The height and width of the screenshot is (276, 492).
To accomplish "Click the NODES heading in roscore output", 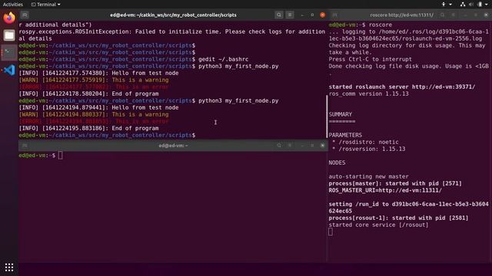I will click(337, 163).
